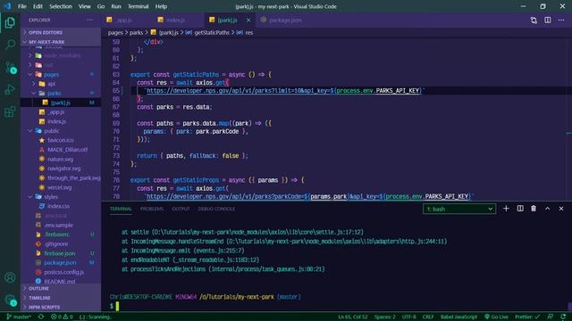Image resolution: width=572 pixels, height=321 pixels.
Task: Expand the Outline section
Action: [x=61, y=288]
